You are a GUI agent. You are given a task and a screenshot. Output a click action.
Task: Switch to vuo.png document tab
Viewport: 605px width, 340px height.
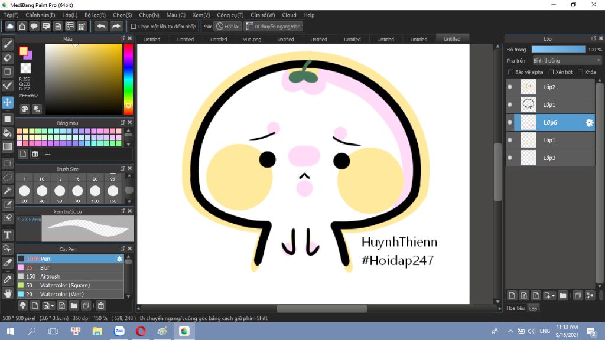coord(252,40)
